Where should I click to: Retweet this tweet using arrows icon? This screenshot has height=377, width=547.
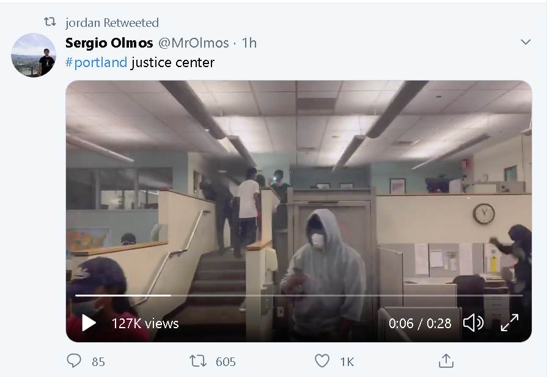198,361
